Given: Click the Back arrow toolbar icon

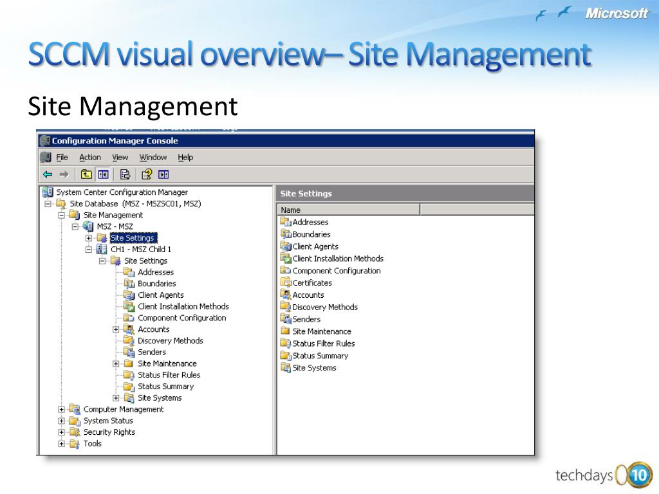Looking at the screenshot, I should pyautogui.click(x=48, y=174).
